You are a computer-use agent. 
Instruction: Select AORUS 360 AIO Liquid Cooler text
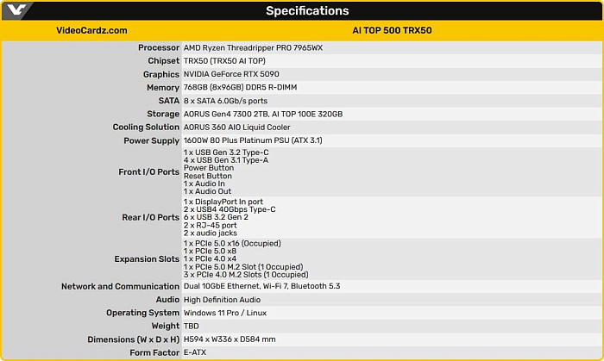click(x=237, y=127)
